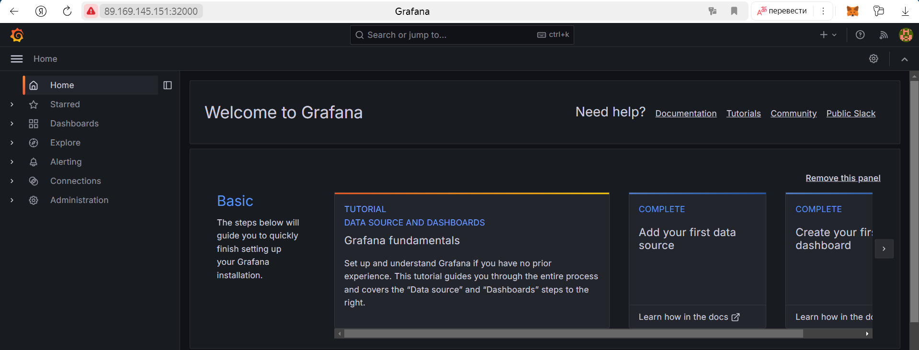The height and width of the screenshot is (350, 919).
Task: Click the page vertical scrollbar
Action: point(914,201)
